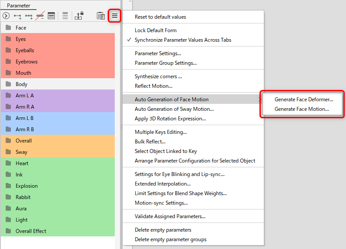Choose Arrange Parameter Configuration for Selected Object
Image resolution: width=346 pixels, height=249 pixels.
coord(193,161)
